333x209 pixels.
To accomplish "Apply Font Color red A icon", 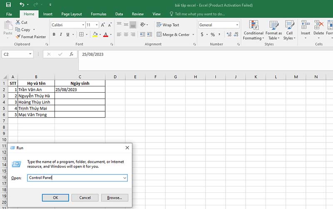I will click(x=106, y=34).
